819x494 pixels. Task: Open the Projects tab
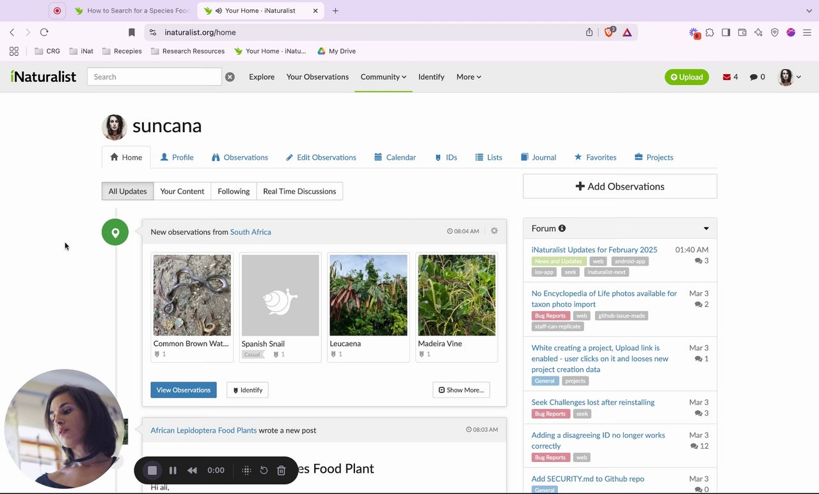(654, 157)
